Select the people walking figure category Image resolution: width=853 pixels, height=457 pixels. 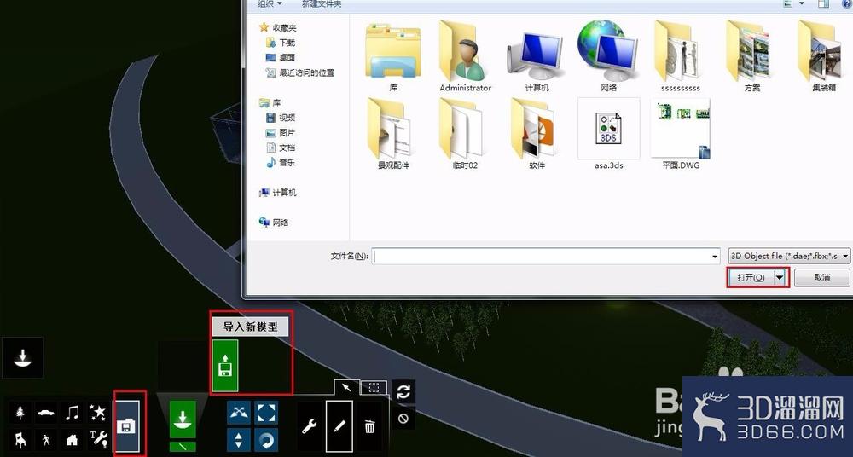click(46, 439)
